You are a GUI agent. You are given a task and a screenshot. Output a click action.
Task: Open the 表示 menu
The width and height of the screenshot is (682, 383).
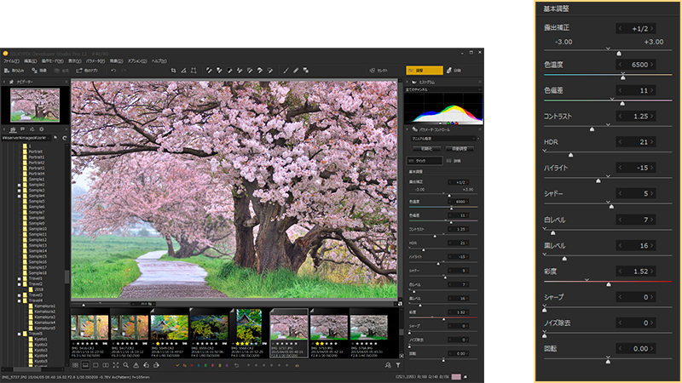coord(75,61)
